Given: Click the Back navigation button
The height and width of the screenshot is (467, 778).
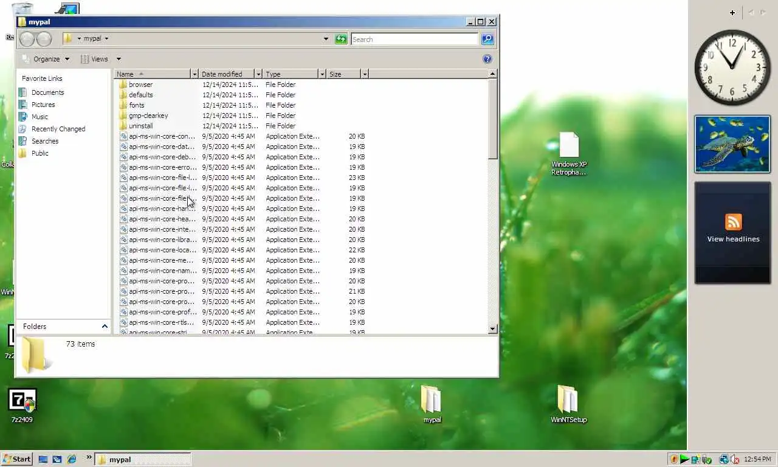Looking at the screenshot, I should click(27, 39).
